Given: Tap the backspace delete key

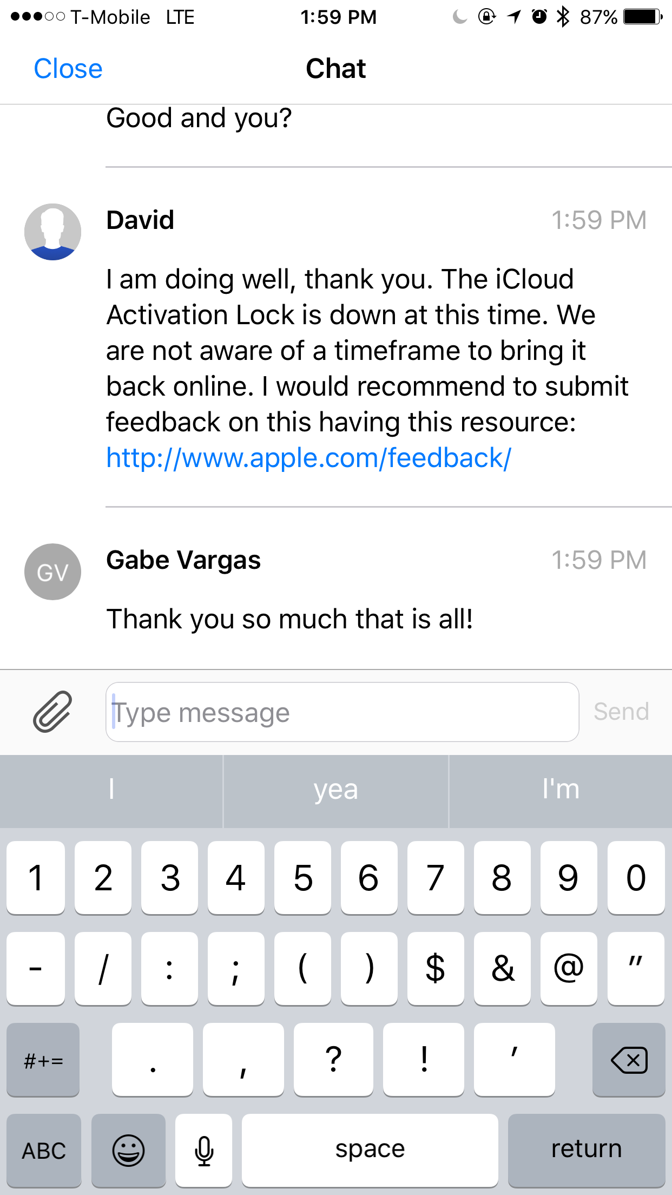Looking at the screenshot, I should point(629,1060).
